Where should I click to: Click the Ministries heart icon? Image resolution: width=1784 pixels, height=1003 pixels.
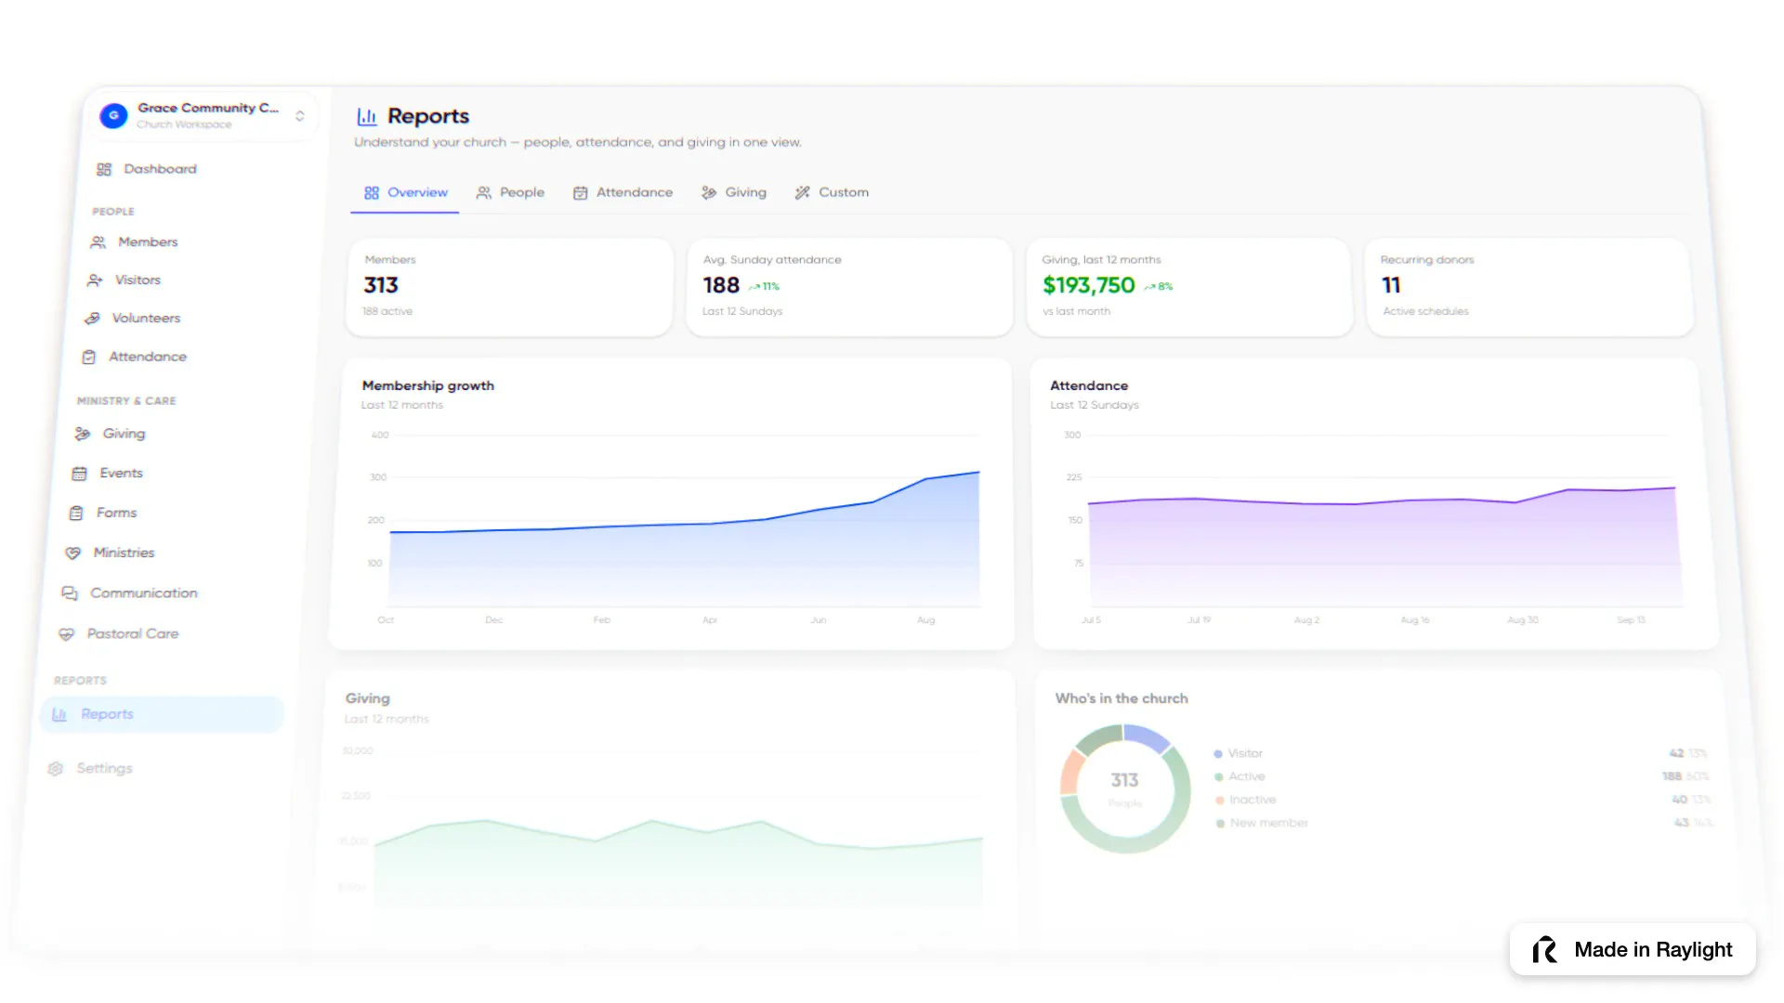73,553
